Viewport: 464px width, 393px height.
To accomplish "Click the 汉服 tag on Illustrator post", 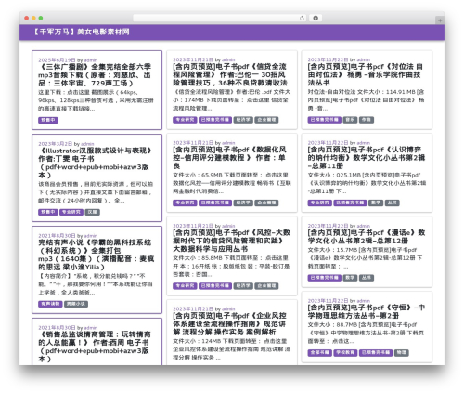I will (92, 212).
